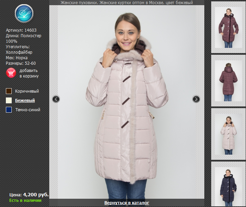This screenshot has width=246, height=207.
Task: Click the 'Мех: Норка' text
Action: click(17, 58)
